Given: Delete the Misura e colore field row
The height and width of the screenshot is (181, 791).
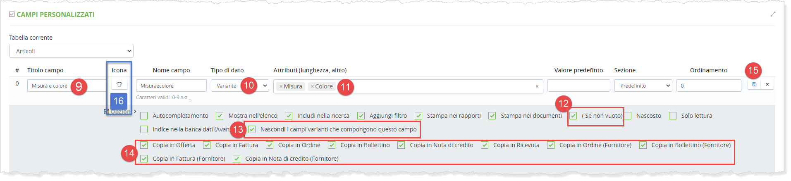Looking at the screenshot, I should tap(767, 84).
